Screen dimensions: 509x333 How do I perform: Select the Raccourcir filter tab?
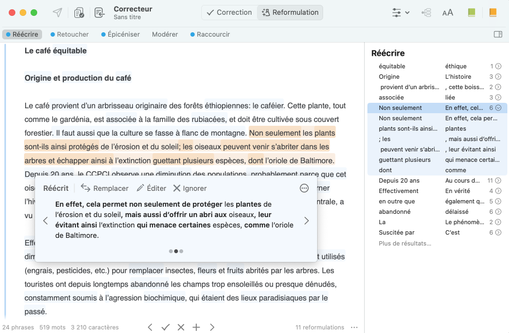click(210, 34)
